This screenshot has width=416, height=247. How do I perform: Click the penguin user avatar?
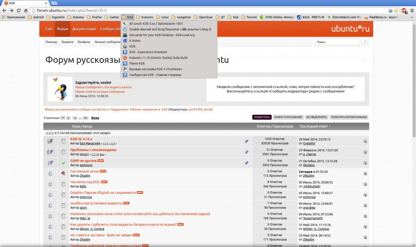[x=60, y=89]
